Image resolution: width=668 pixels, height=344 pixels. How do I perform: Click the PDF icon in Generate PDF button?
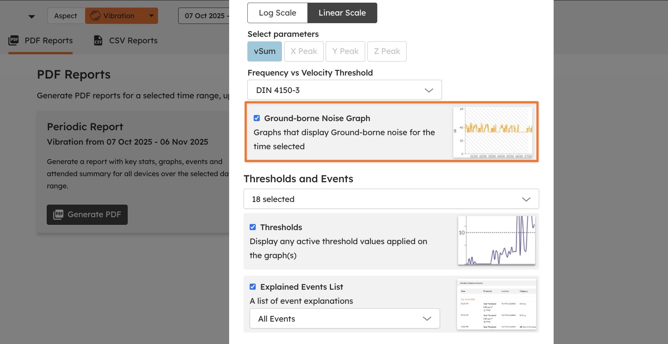[x=58, y=215]
